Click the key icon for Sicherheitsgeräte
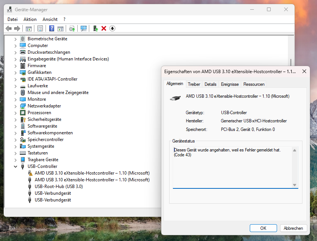Screen dimensions: 317x241 23,119
